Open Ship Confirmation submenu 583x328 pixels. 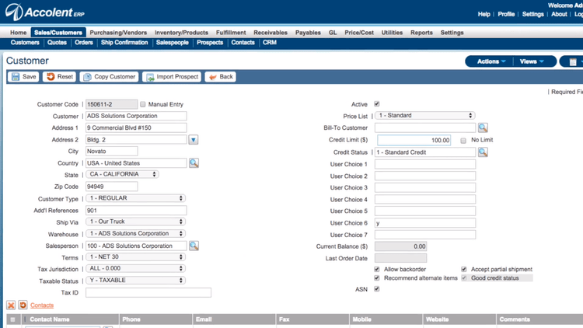tap(124, 43)
